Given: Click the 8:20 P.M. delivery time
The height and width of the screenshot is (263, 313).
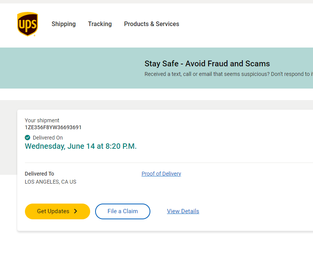Looking at the screenshot, I should (121, 146).
